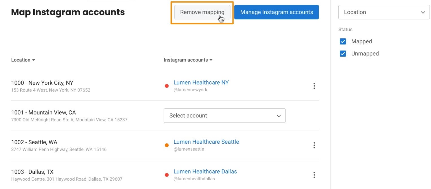Sort by Location column arrow
Image resolution: width=431 pixels, height=189 pixels.
[x=34, y=60]
